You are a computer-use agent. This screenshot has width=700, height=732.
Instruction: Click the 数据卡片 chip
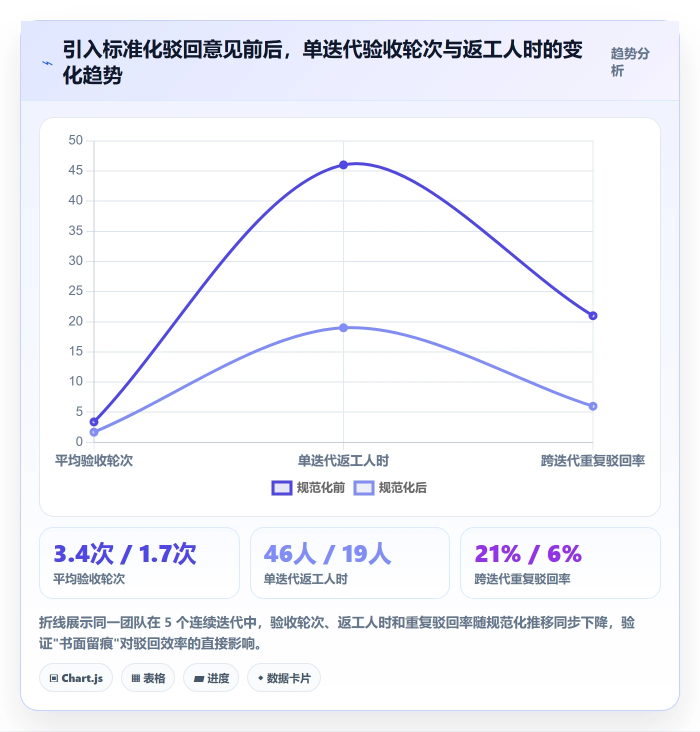coord(284,678)
